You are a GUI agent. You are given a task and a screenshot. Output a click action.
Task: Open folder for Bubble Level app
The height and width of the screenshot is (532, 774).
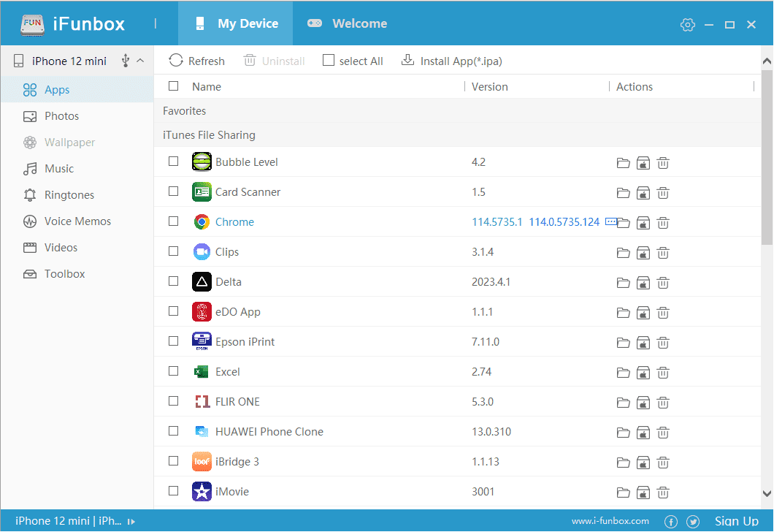pyautogui.click(x=623, y=163)
